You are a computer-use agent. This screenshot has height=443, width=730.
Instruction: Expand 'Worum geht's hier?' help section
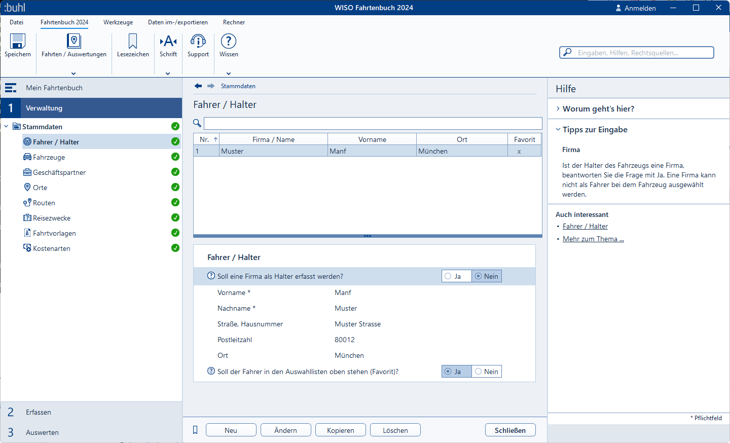click(x=558, y=108)
